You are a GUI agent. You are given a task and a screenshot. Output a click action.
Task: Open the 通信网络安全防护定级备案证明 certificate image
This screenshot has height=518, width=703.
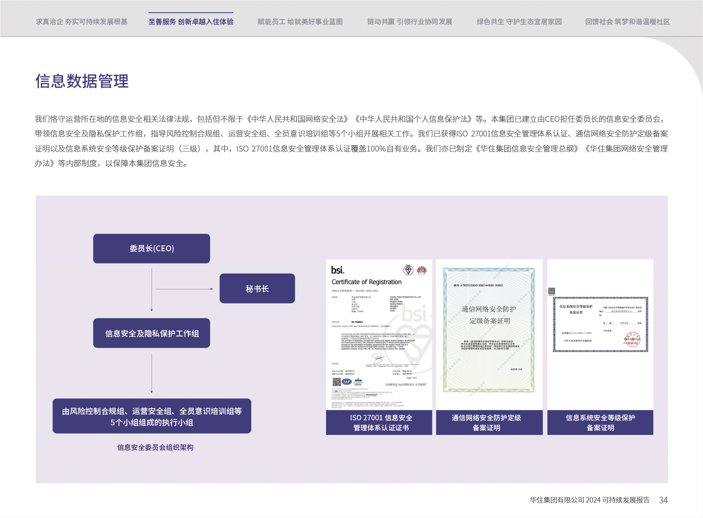489,330
